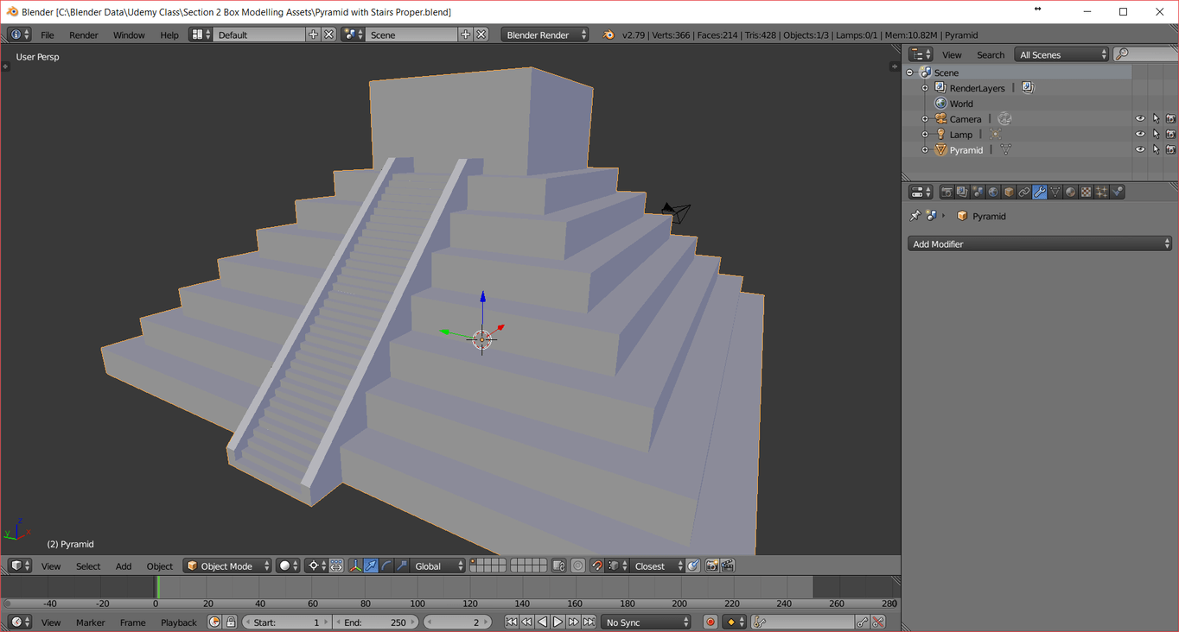The width and height of the screenshot is (1179, 632).
Task: Switch to the Material properties sphere icon
Action: pos(1071,192)
